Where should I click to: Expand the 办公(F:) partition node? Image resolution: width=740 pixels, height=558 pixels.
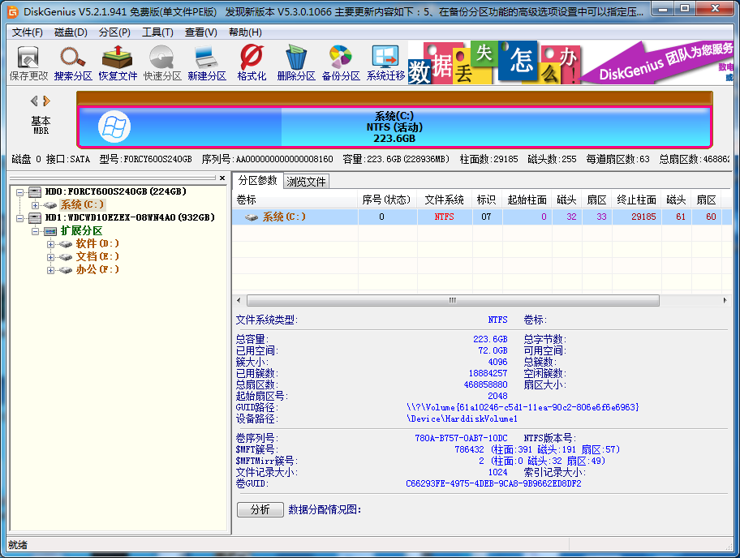pos(51,270)
